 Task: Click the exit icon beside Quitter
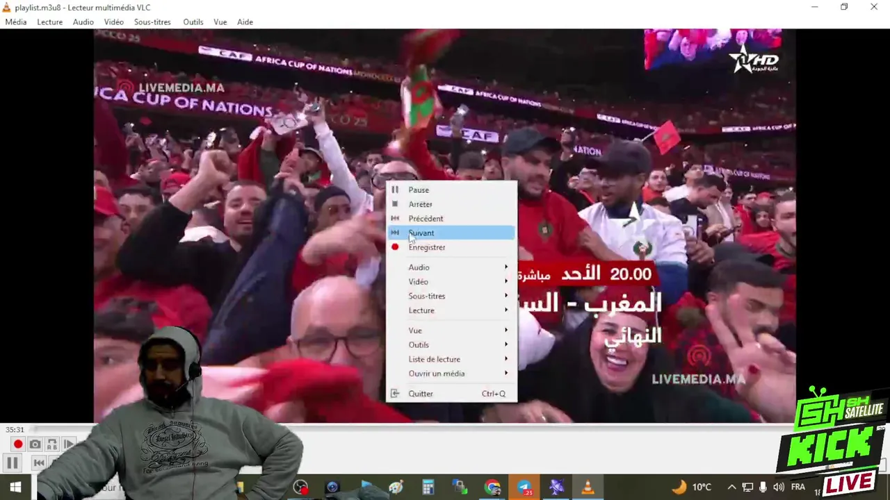click(395, 394)
